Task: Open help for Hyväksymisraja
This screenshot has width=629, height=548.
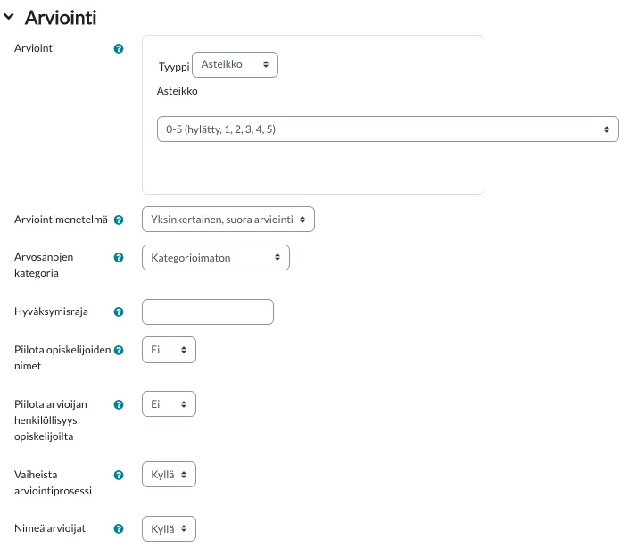Action: 119,311
